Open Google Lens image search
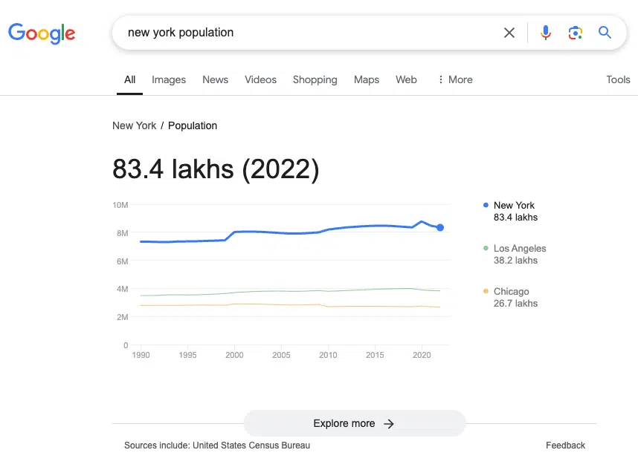638x470 pixels. 576,33
